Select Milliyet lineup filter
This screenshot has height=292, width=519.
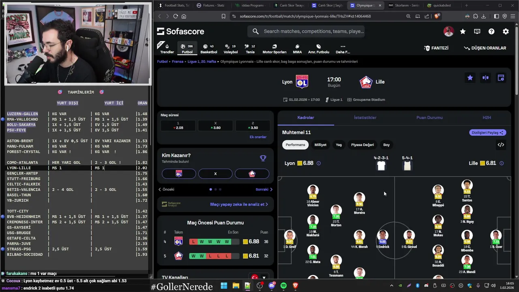point(320,145)
